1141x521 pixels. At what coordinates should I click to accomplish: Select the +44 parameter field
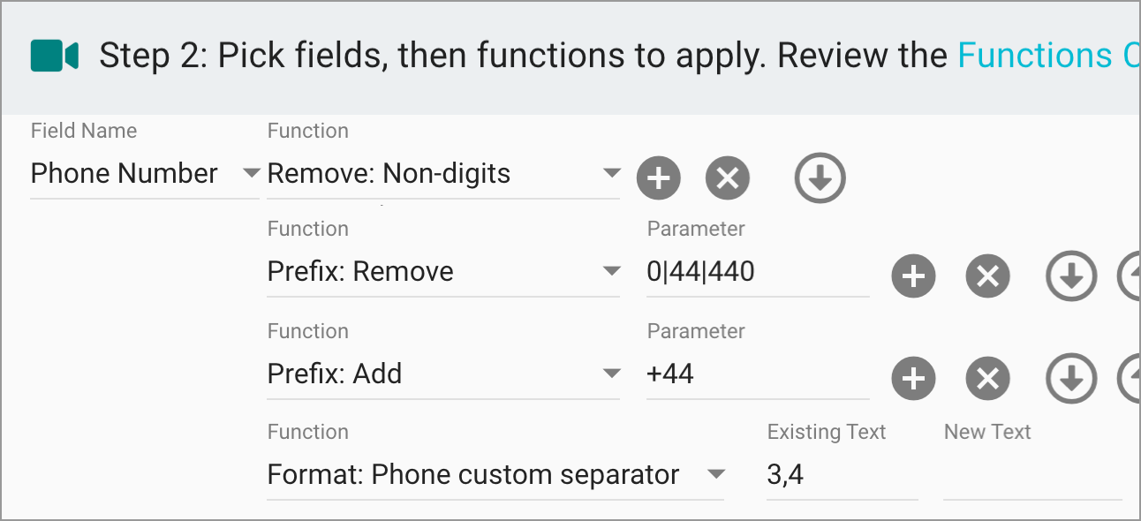click(758, 374)
